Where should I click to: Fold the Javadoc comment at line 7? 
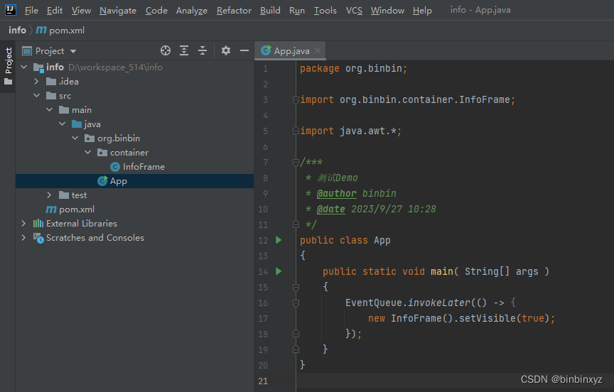coord(296,163)
